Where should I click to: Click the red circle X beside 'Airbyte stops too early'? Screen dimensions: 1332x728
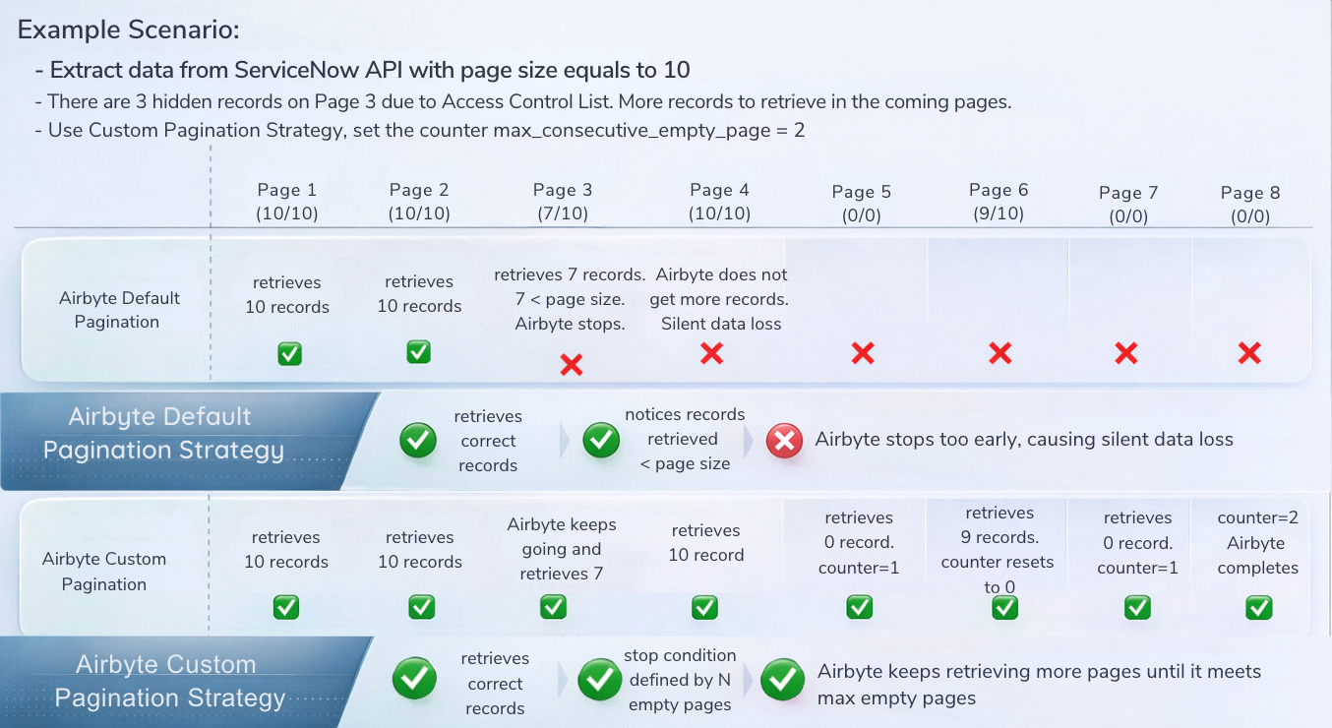[x=784, y=441]
